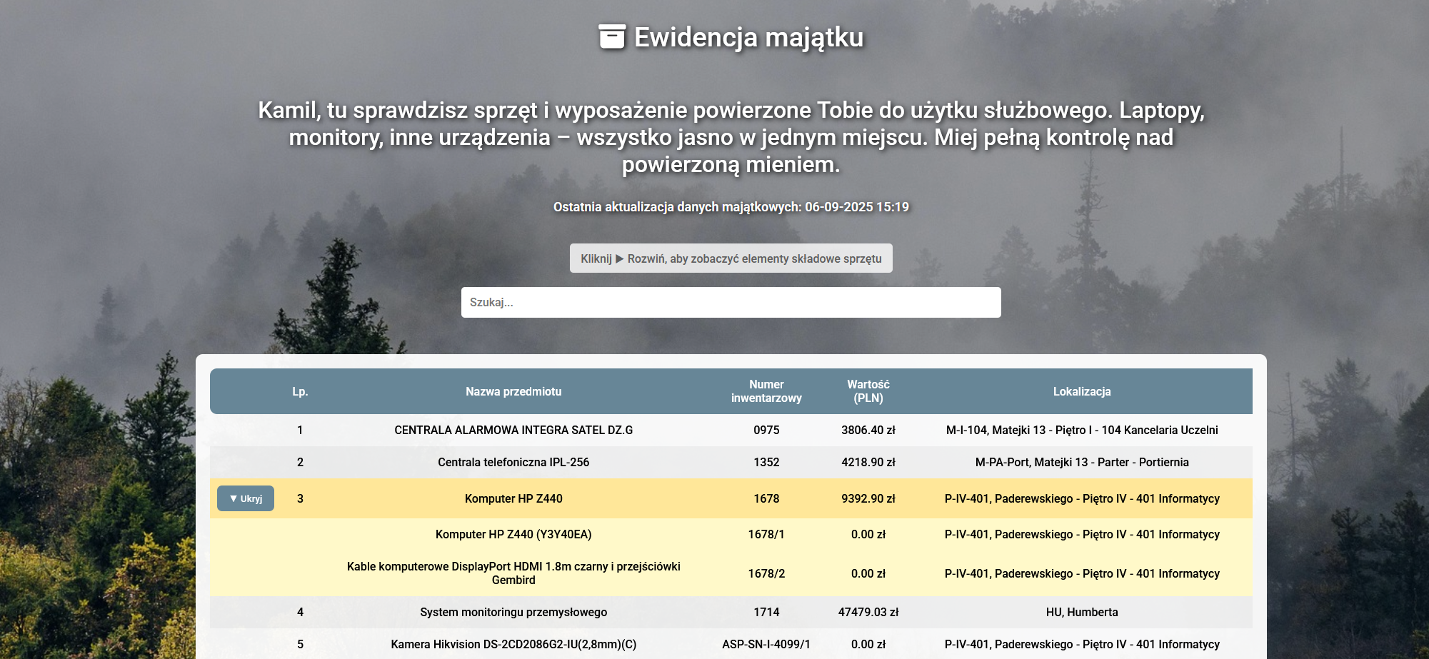Click the Wartość (PLN) column header
Viewport: 1429px width, 659px height.
(868, 391)
